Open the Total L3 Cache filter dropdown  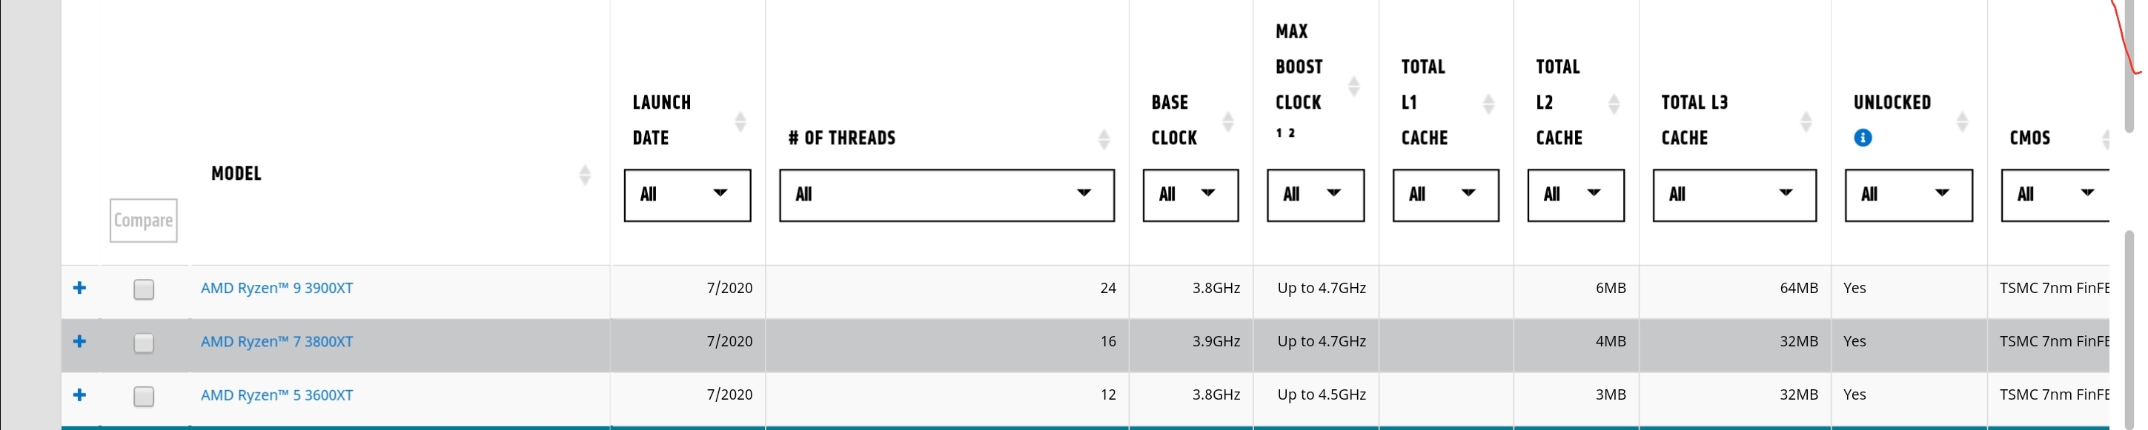point(1734,195)
